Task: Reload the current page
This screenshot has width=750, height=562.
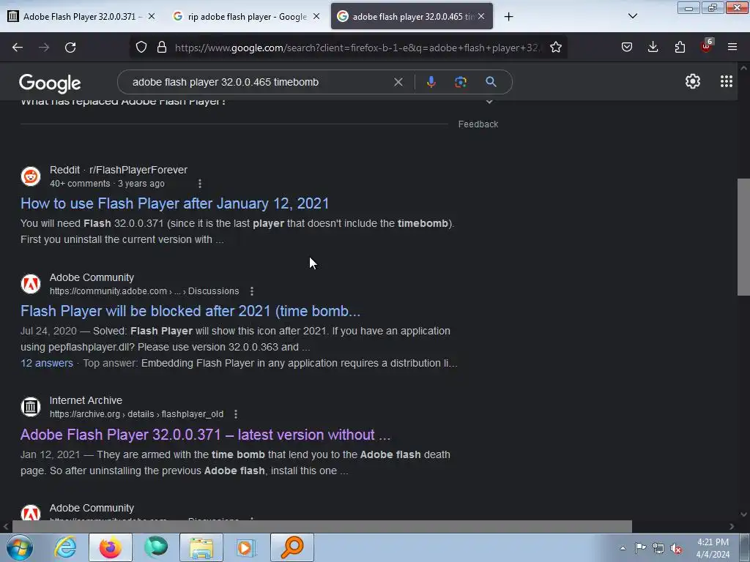Action: point(70,48)
